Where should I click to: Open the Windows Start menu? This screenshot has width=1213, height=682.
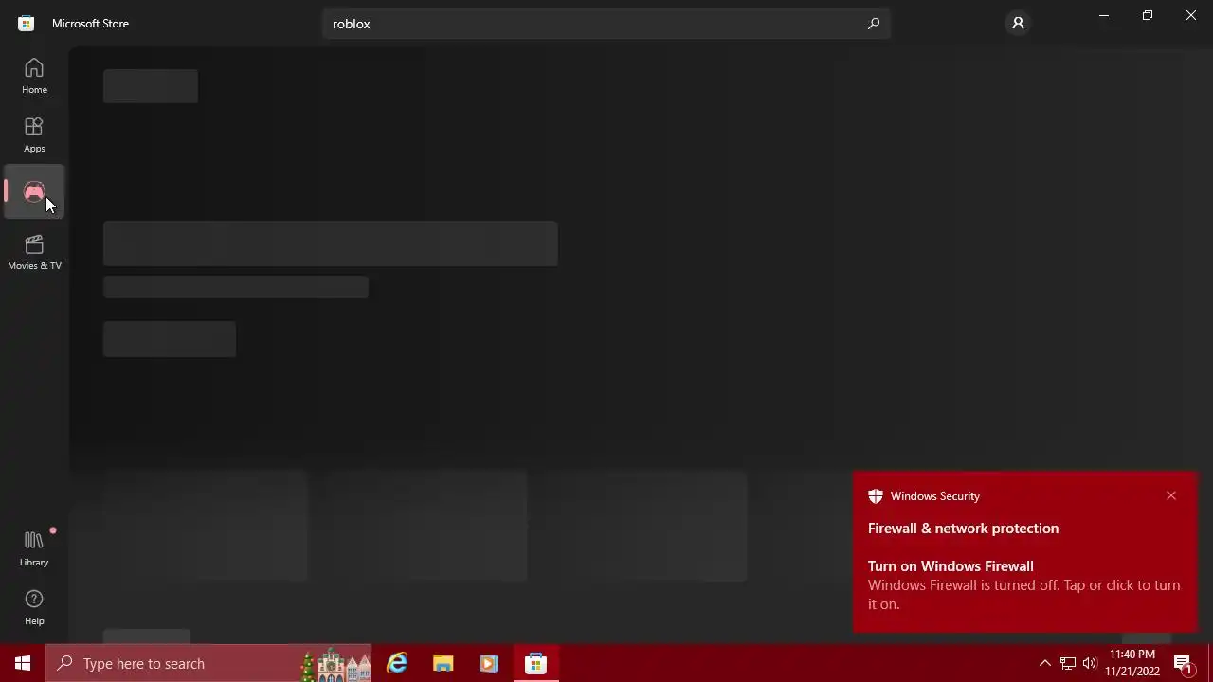point(23,663)
